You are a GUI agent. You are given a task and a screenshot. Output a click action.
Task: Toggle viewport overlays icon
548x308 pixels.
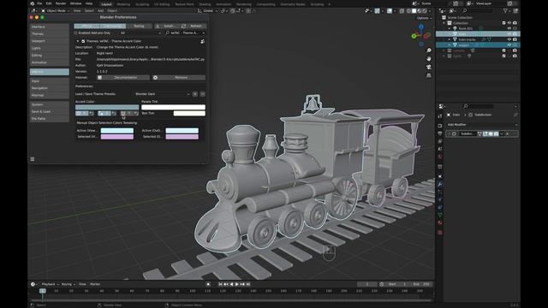coord(390,11)
